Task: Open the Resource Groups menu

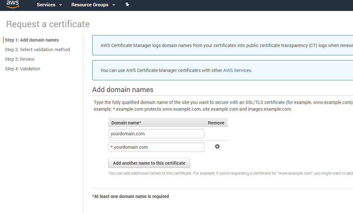Action: click(x=90, y=5)
